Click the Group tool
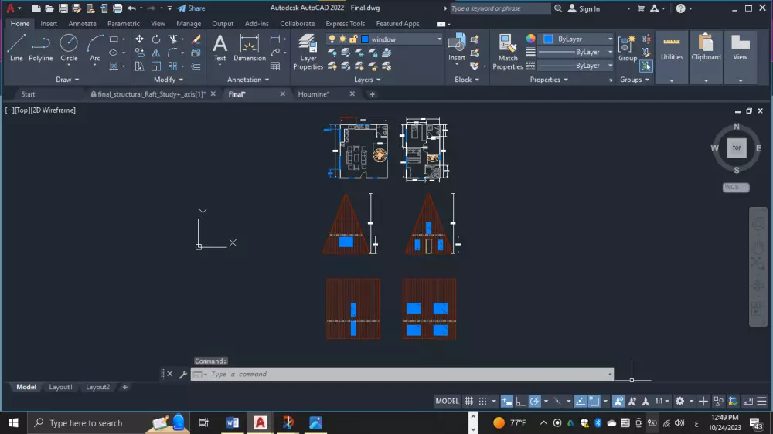Image resolution: width=773 pixels, height=434 pixels. coord(628,48)
